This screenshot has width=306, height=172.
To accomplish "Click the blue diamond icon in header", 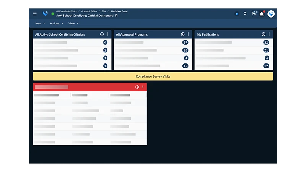I will pyautogui.click(x=237, y=14).
